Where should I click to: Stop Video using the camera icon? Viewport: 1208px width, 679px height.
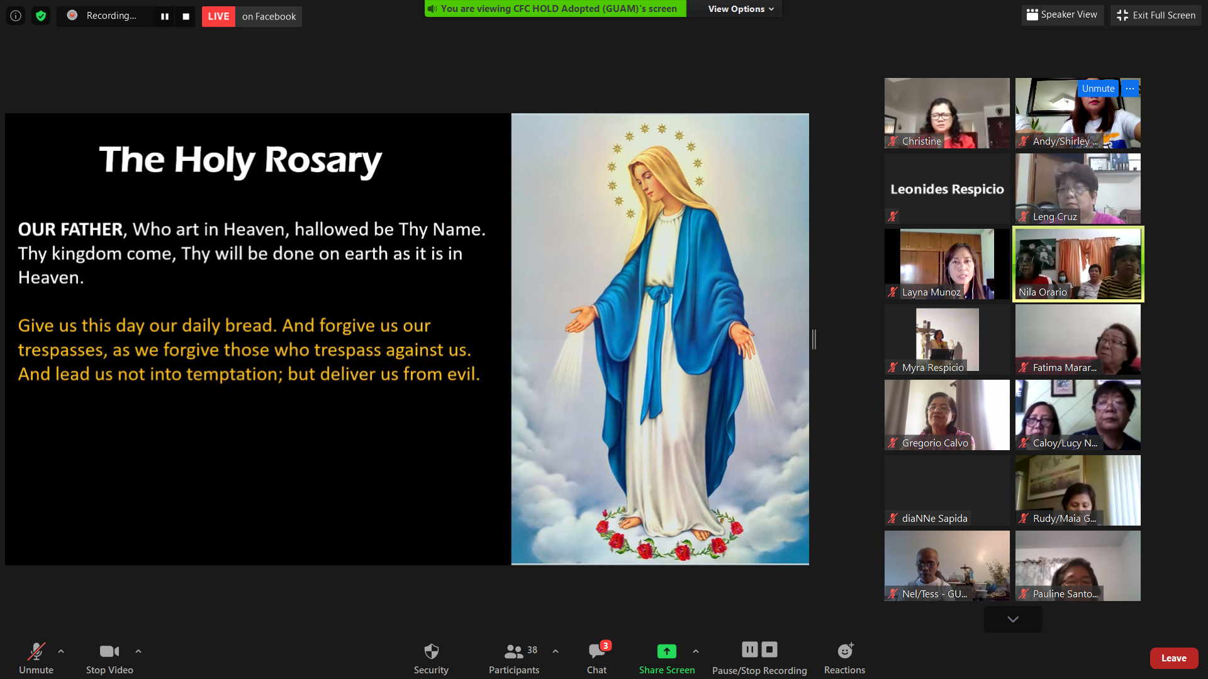click(x=109, y=658)
